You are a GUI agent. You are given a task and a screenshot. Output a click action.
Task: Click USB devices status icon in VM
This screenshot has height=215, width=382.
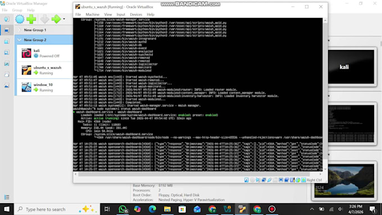[269, 180]
